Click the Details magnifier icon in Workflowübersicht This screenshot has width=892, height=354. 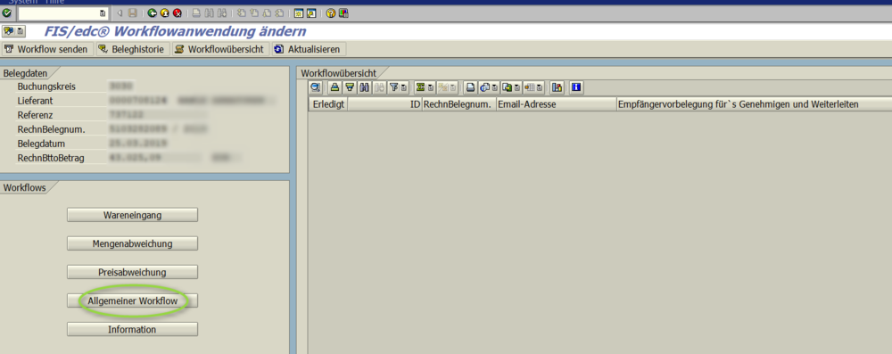[x=316, y=87]
